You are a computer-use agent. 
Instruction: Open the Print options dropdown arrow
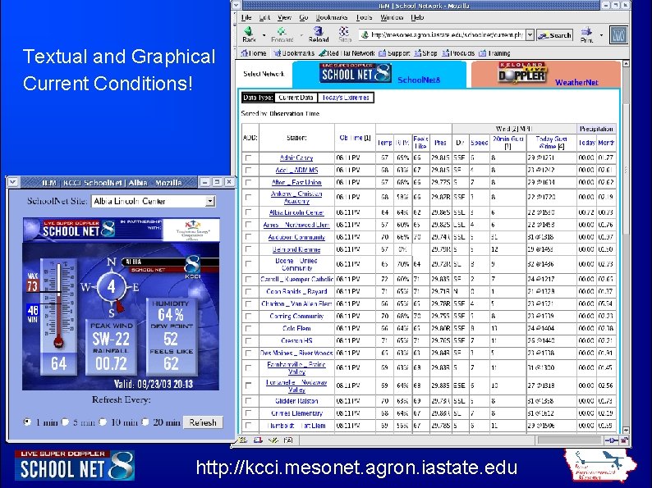pyautogui.click(x=601, y=35)
